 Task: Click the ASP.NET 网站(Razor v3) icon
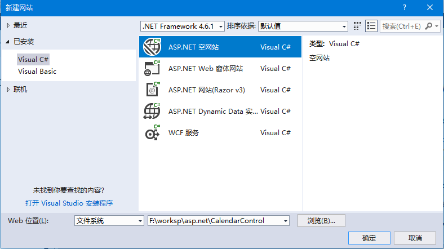[x=152, y=90]
